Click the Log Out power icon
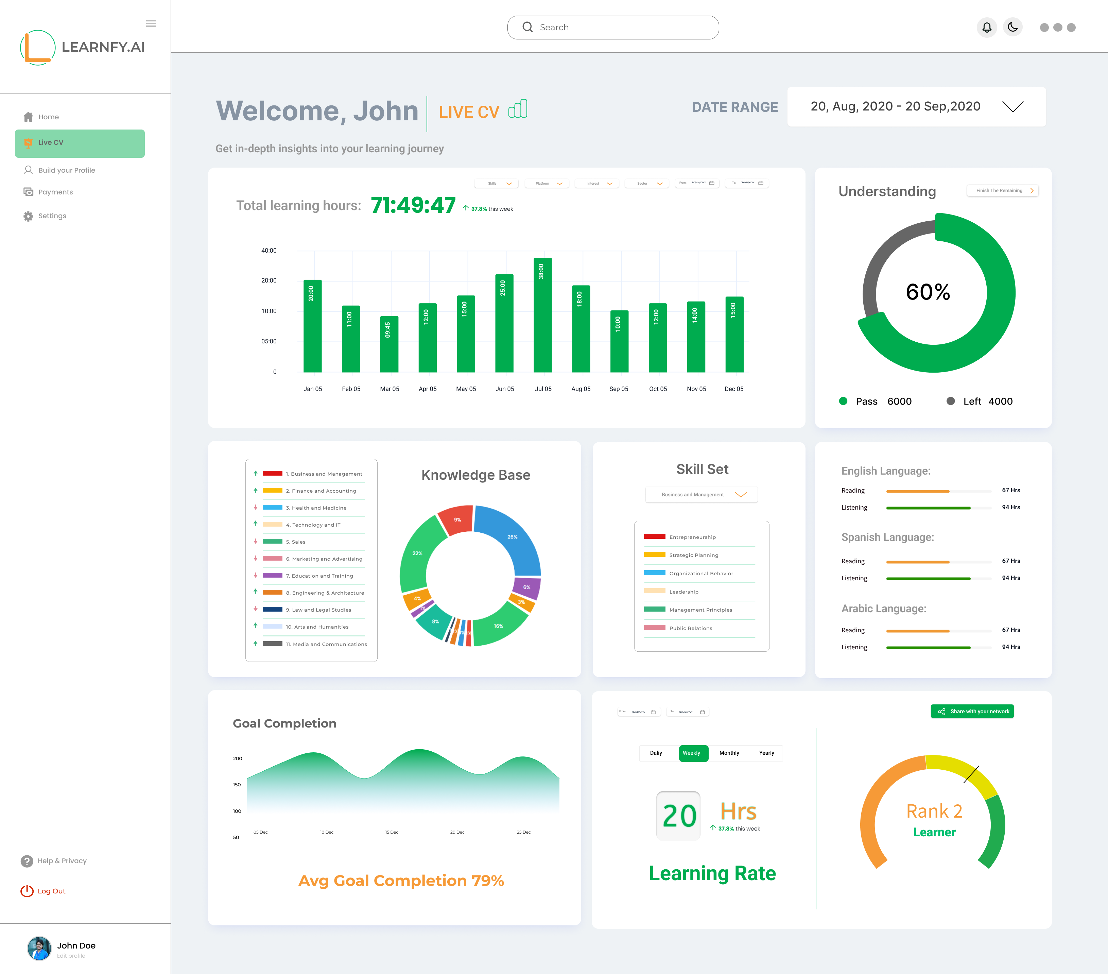The height and width of the screenshot is (974, 1108). pyautogui.click(x=27, y=890)
